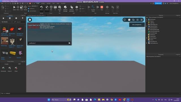Screen dimensions: 181x102
Task: Toggle the Join Surfaces checkbox
Action: tap(29, 11)
